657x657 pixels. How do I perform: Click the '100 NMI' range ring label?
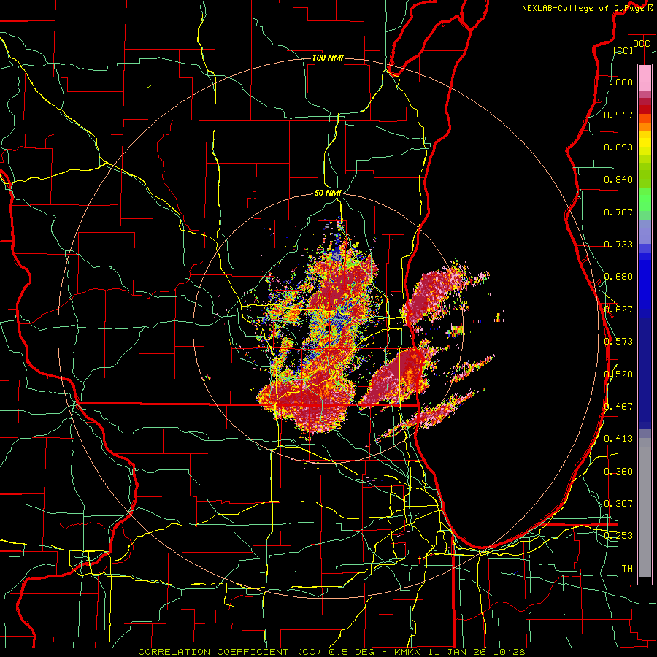click(328, 58)
